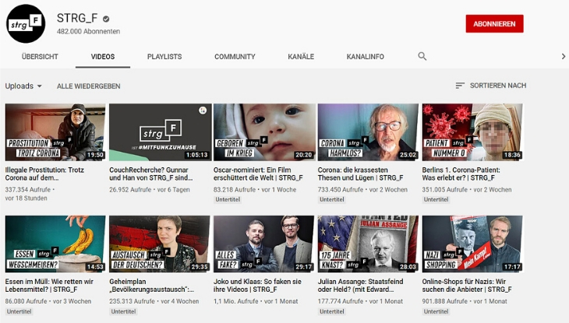
Task: Click the title Joko und Klaas: So faken
Action: pos(257,286)
